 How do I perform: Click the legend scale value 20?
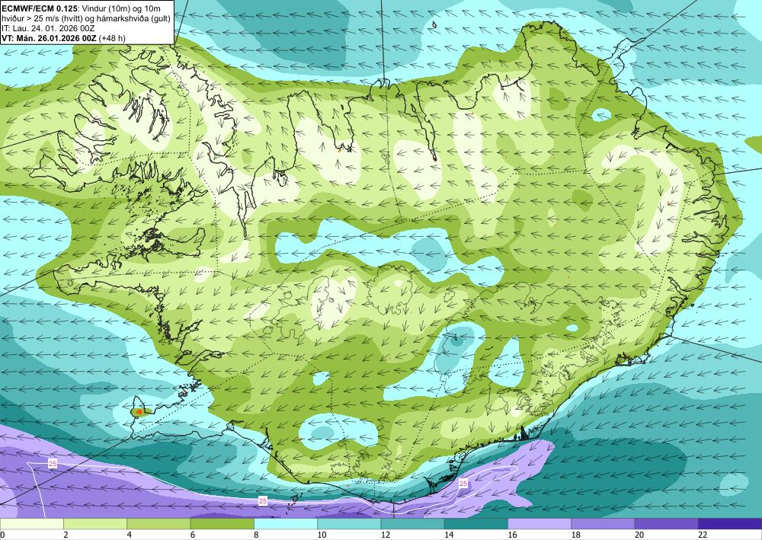coord(639,535)
